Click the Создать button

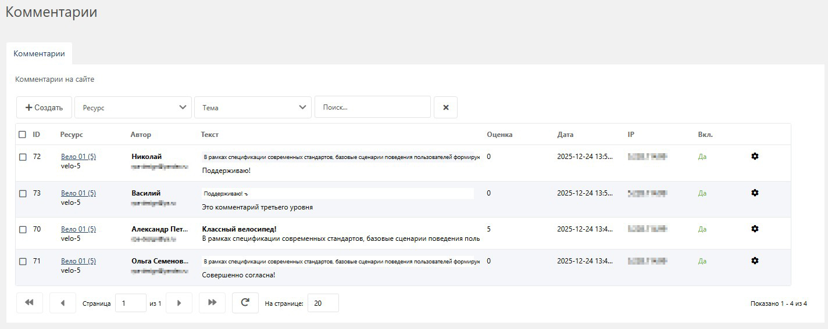[x=44, y=107]
